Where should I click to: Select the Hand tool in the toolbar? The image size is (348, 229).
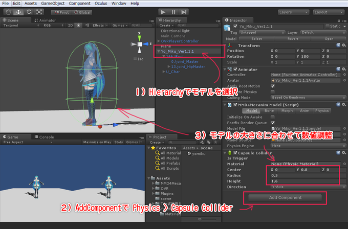click(x=8, y=12)
